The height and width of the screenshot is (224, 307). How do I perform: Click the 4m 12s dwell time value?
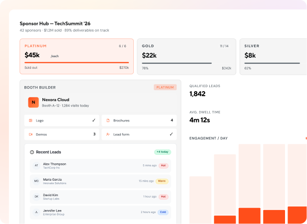tap(200, 120)
